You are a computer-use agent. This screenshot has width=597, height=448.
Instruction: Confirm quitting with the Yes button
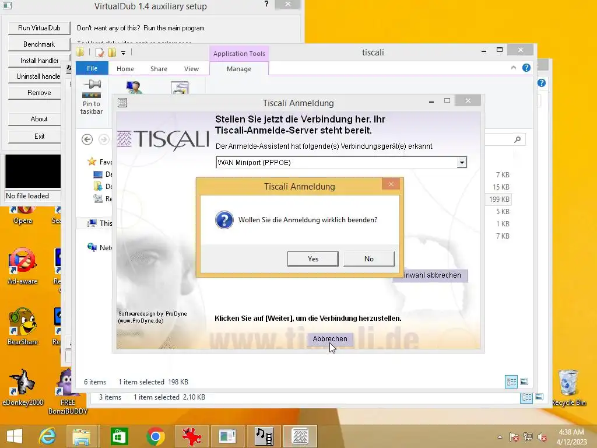point(312,258)
